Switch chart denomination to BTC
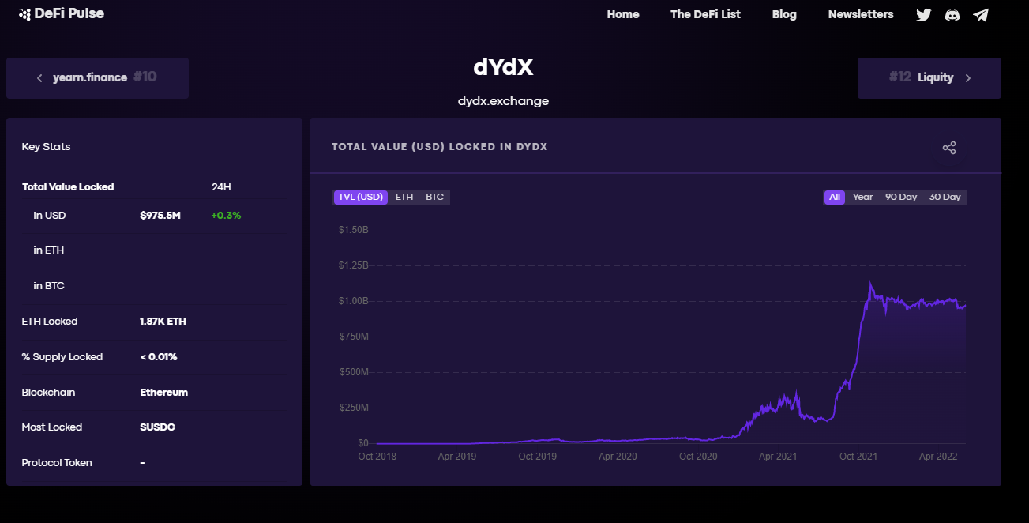This screenshot has height=523, width=1029. (435, 197)
